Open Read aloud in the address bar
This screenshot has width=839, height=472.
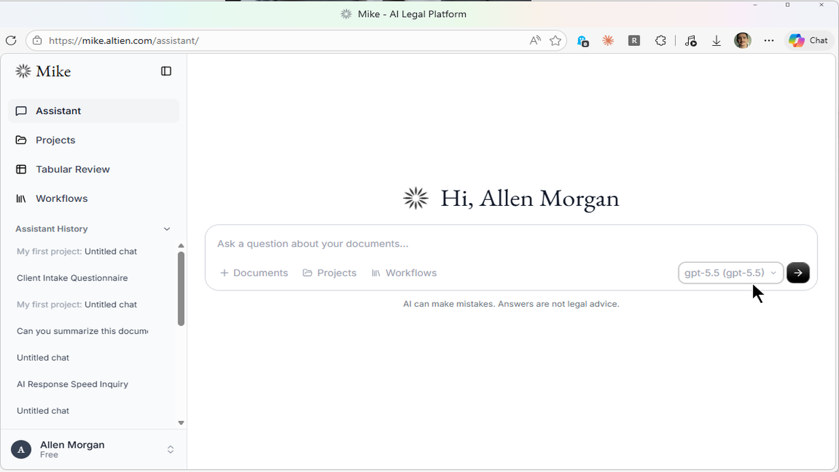click(536, 41)
